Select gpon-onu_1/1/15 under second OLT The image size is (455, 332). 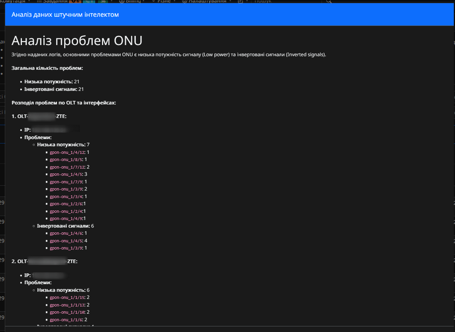click(x=67, y=297)
